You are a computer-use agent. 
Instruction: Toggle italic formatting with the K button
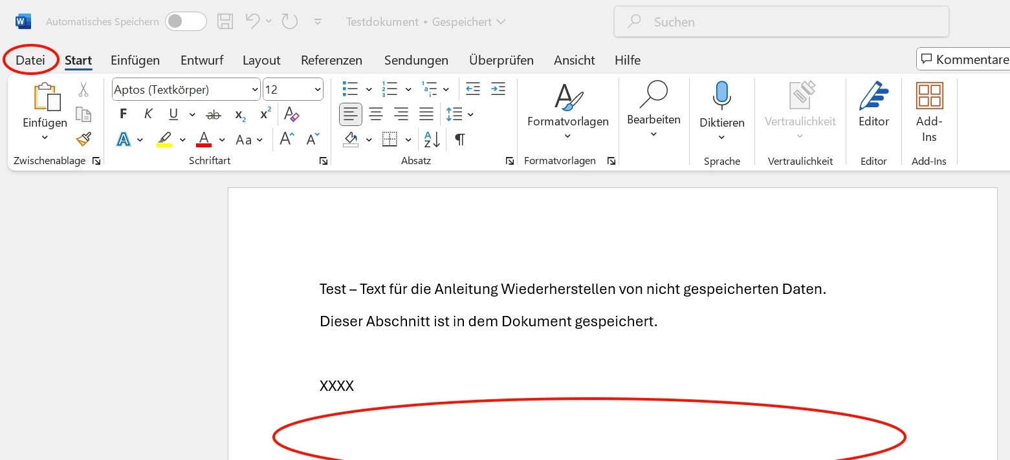pyautogui.click(x=148, y=114)
